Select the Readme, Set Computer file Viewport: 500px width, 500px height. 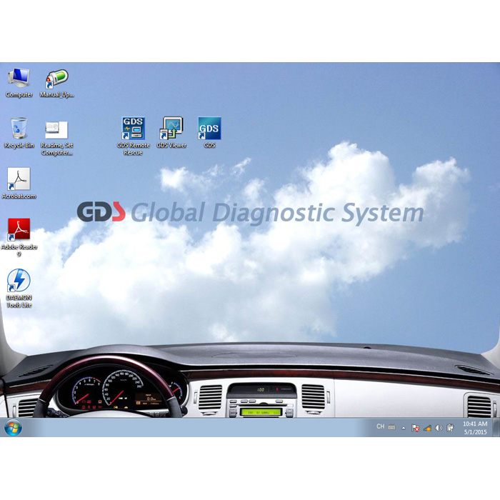[57, 137]
